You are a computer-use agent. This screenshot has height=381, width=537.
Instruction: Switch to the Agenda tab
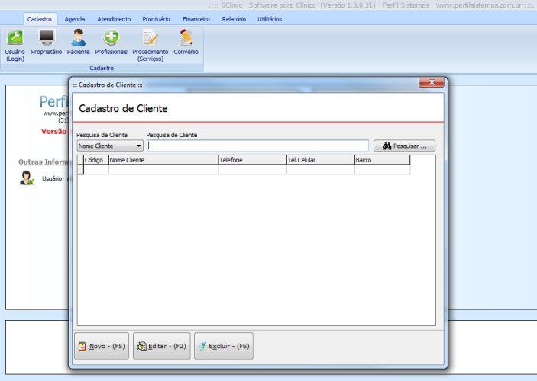75,19
